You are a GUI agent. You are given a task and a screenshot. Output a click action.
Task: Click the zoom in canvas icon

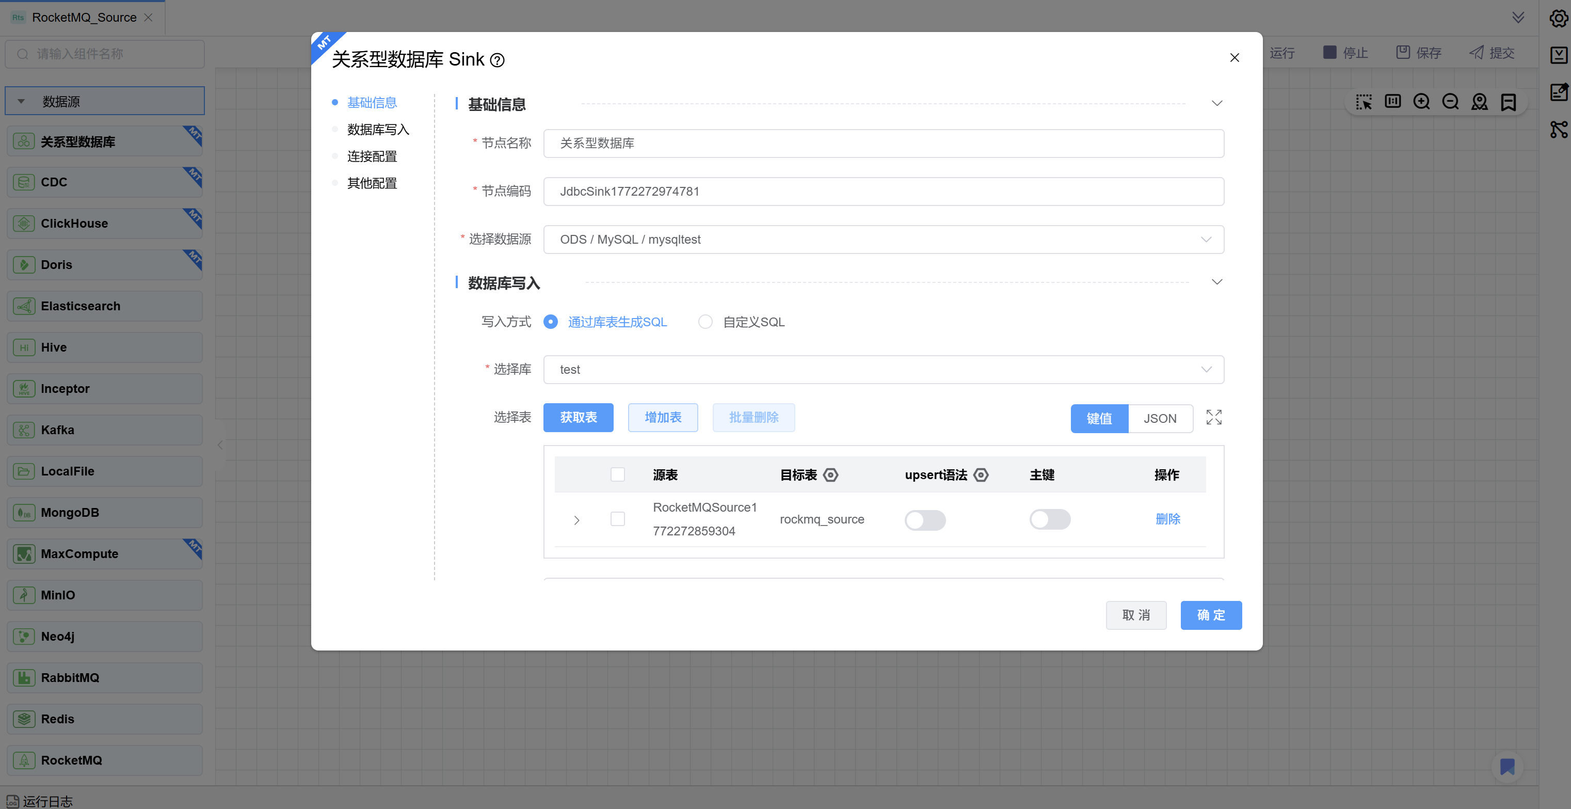[1421, 101]
